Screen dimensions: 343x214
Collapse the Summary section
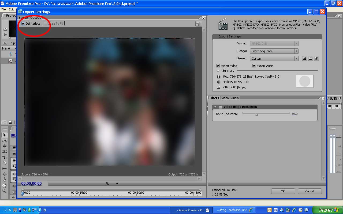(218, 71)
